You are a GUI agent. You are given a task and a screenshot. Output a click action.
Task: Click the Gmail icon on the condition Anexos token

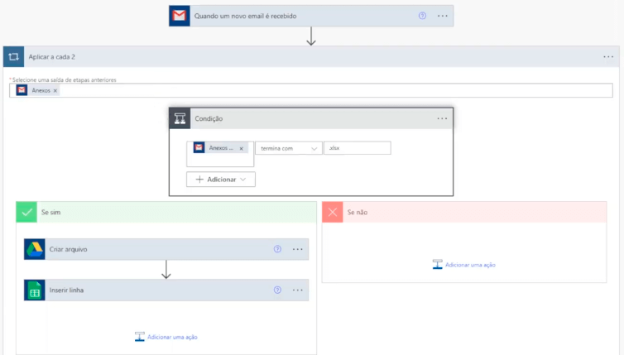[199, 147]
